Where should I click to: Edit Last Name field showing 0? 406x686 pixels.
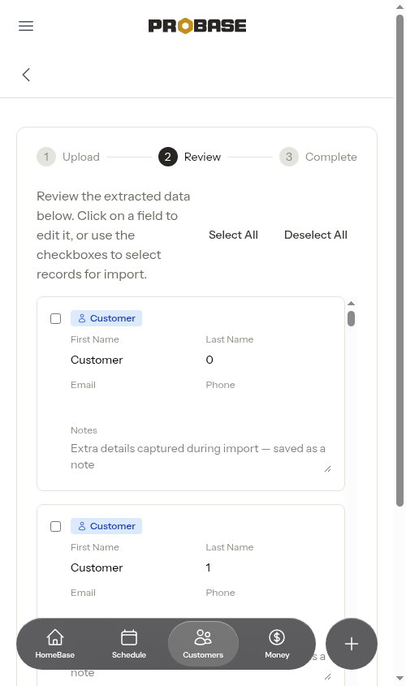(269, 360)
